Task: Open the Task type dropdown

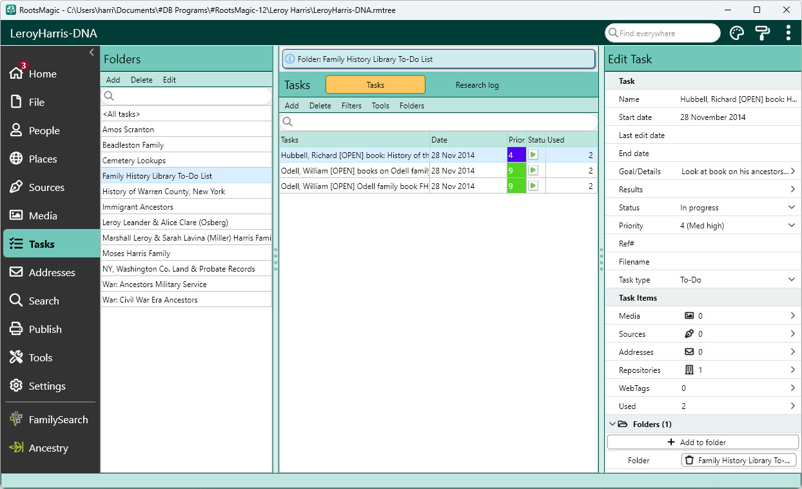Action: point(792,280)
